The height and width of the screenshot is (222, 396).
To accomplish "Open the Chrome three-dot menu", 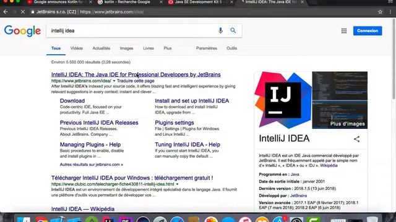I will pyautogui.click(x=390, y=12).
